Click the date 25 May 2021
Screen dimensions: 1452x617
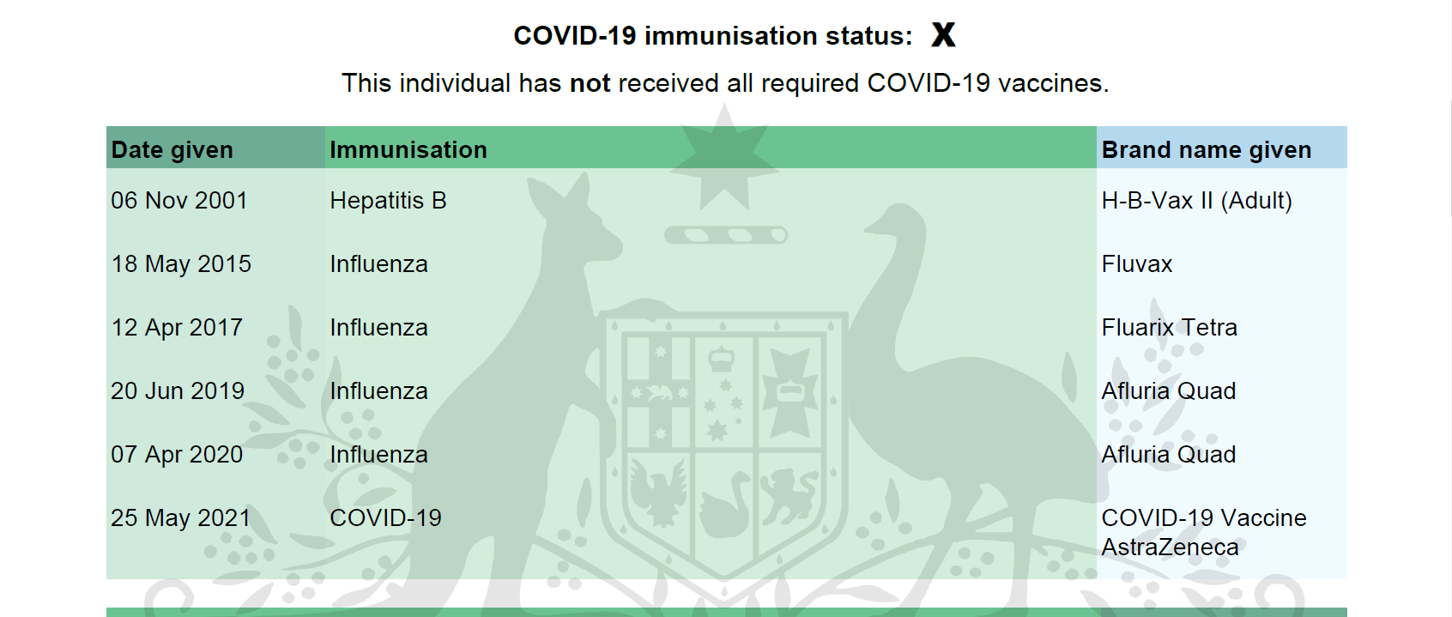(181, 518)
